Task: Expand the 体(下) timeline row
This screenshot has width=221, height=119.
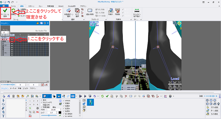Action: point(1,53)
